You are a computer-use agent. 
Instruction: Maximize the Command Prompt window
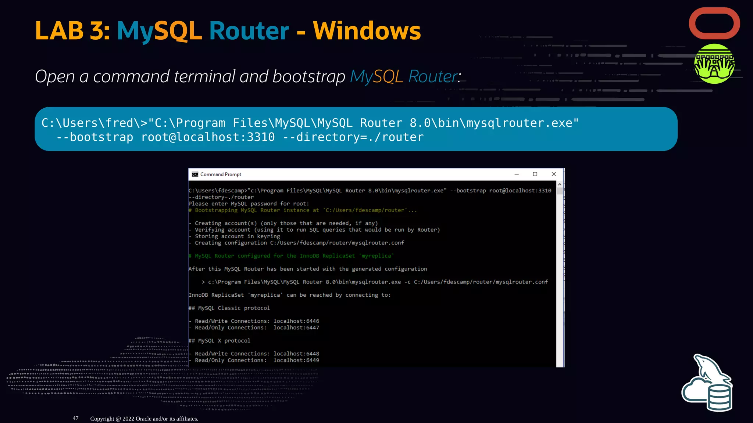pos(535,174)
